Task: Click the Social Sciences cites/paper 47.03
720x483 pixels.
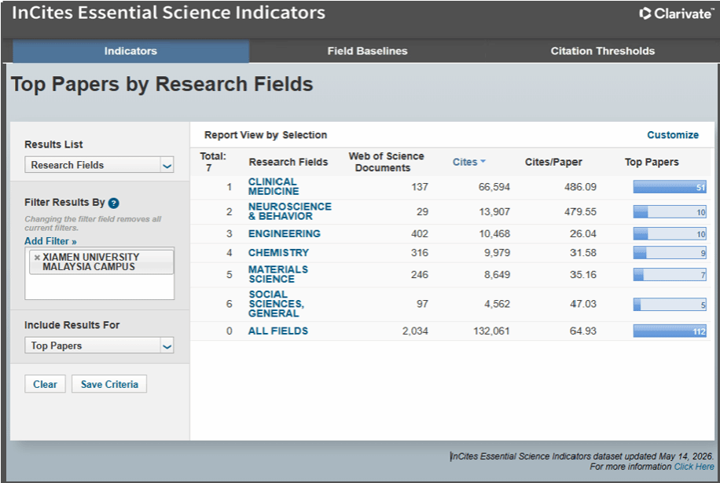Action: tap(583, 304)
